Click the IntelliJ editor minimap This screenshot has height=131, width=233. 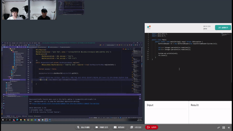[x=137, y=70]
